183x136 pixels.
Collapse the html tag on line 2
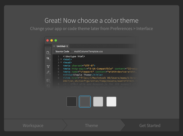61,59
